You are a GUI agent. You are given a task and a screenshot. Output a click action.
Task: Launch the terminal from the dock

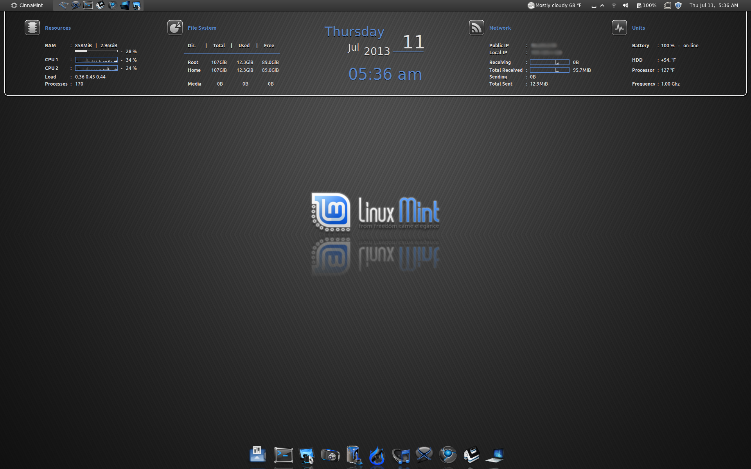284,455
